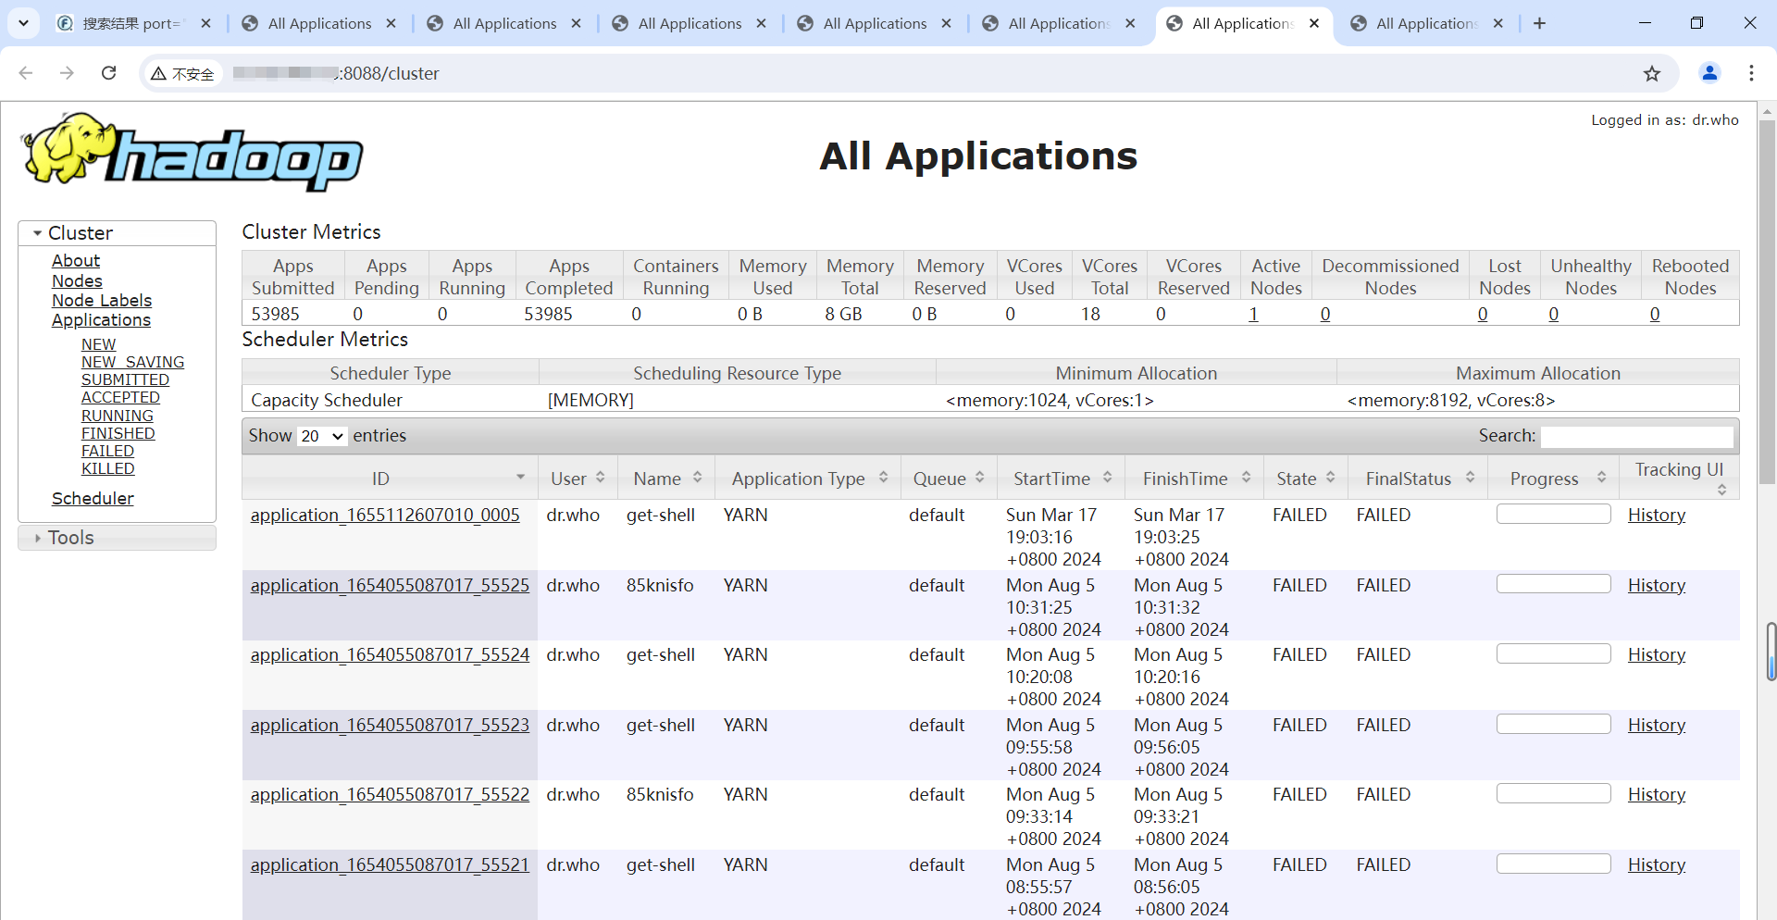The width and height of the screenshot is (1777, 920).
Task: Click the address bar URL
Action: click(x=335, y=73)
